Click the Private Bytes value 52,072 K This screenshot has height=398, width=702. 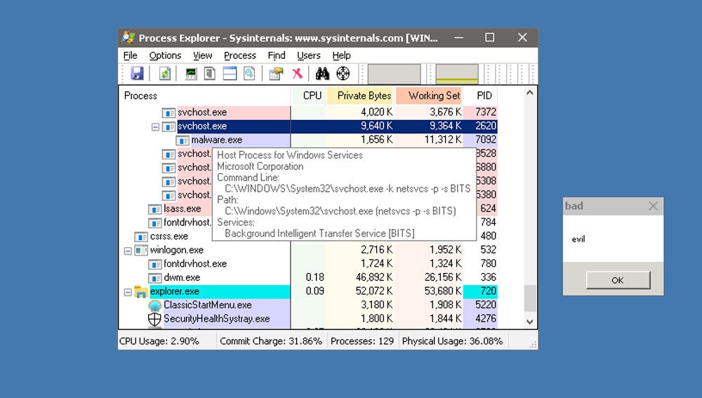click(x=374, y=291)
